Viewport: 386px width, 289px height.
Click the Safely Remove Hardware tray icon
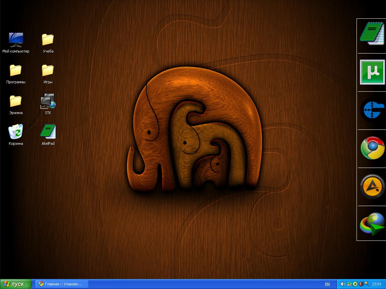point(349,284)
